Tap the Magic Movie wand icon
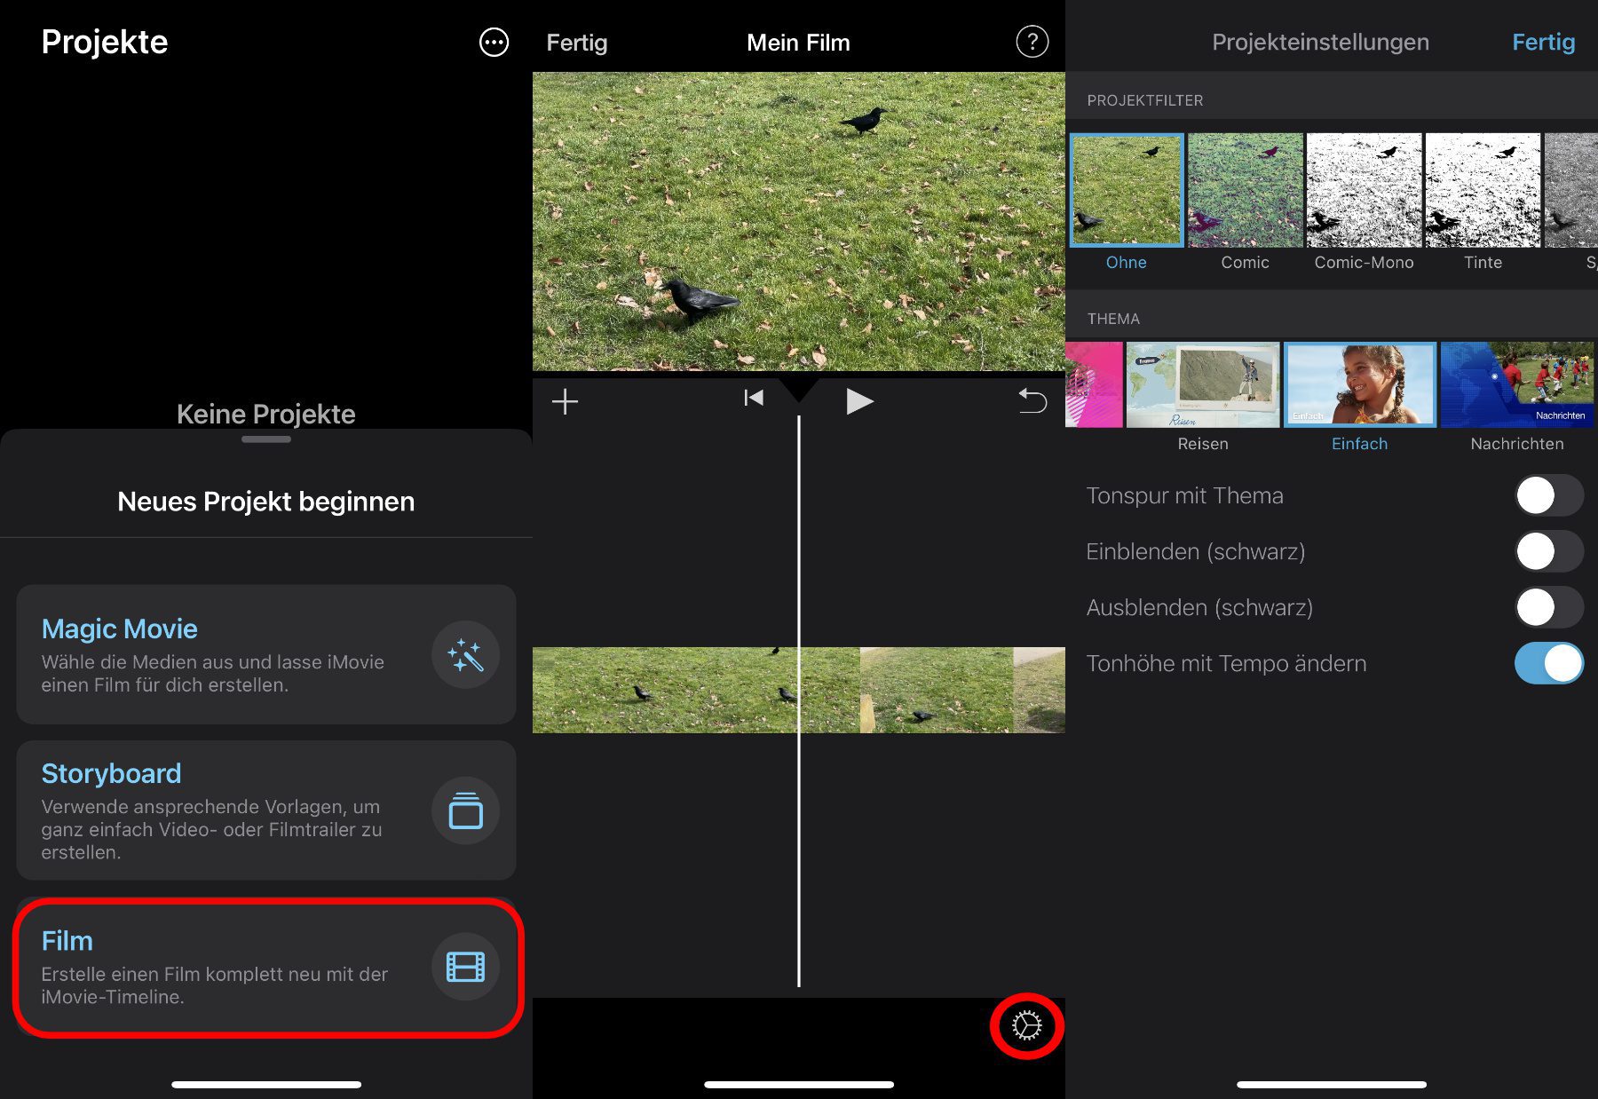Screen dimensions: 1598x1099 click(465, 655)
